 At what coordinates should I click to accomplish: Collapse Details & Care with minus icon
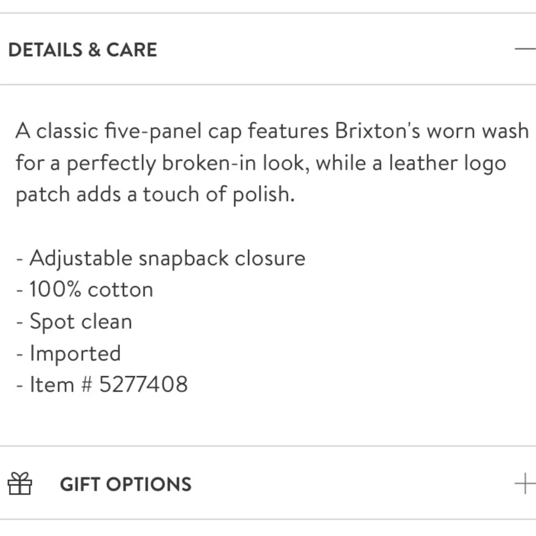525,49
